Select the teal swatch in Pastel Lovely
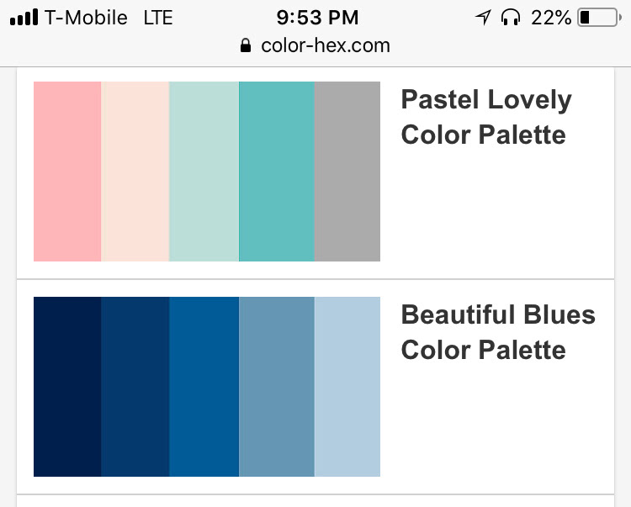This screenshot has height=507, width=631. pyautogui.click(x=276, y=172)
